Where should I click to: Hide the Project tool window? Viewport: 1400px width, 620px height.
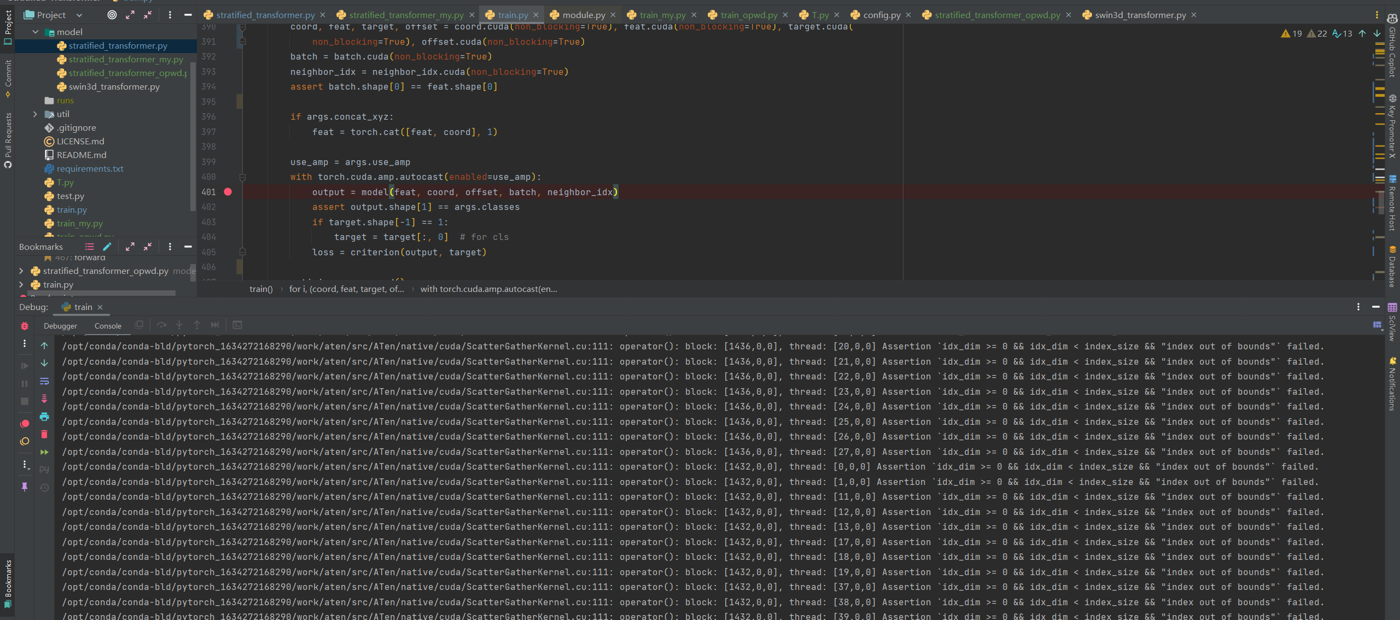point(188,15)
